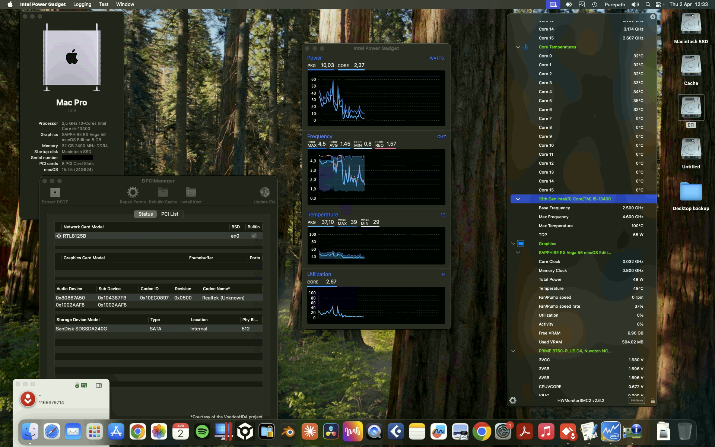
Task: Switch to PCI List tab
Action: pyautogui.click(x=169, y=214)
